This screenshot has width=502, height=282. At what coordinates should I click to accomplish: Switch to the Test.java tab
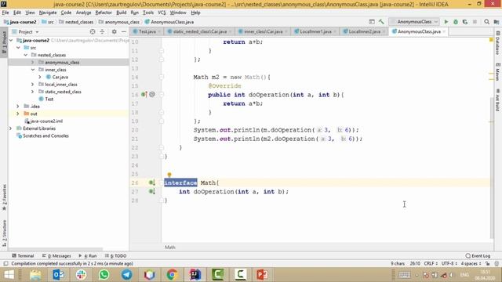(147, 31)
